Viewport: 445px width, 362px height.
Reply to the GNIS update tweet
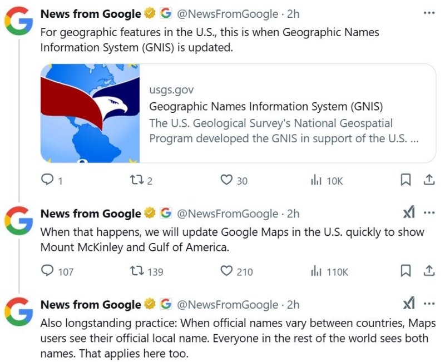tap(48, 180)
